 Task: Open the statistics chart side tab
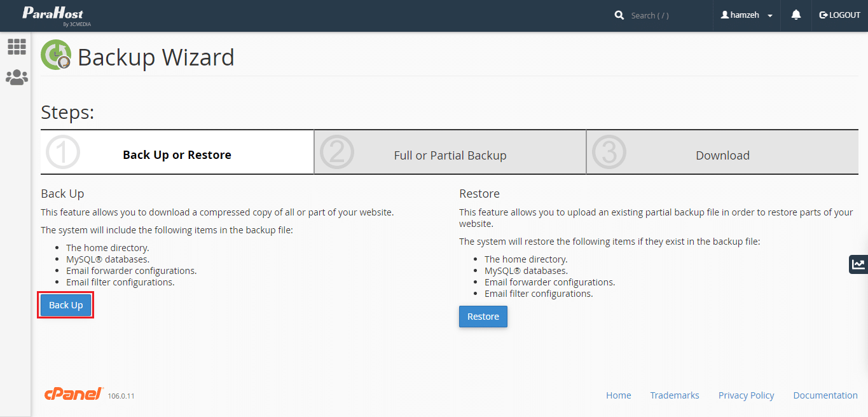coord(858,264)
